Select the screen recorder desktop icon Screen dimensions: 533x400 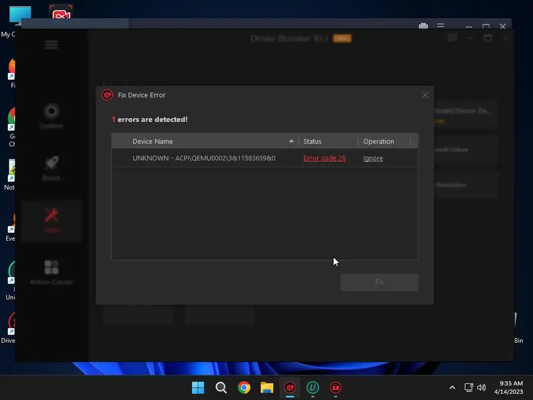61,12
